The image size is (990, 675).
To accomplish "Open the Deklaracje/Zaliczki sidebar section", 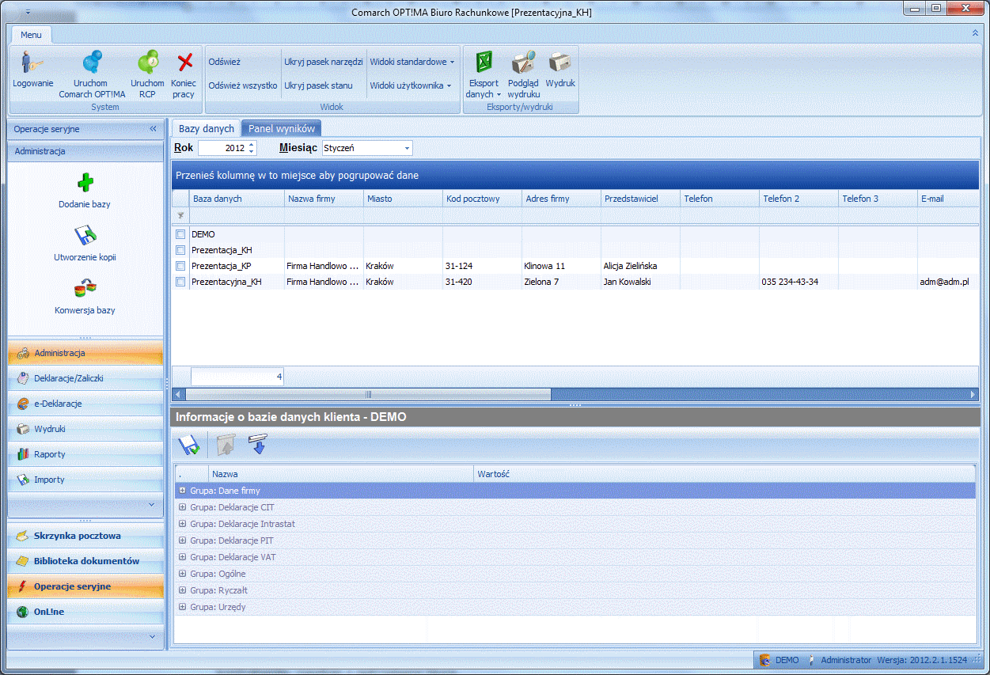I will 69,378.
